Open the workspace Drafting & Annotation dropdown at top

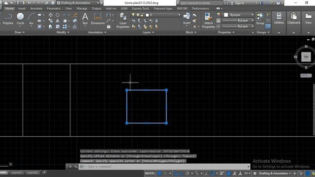(78, 3)
